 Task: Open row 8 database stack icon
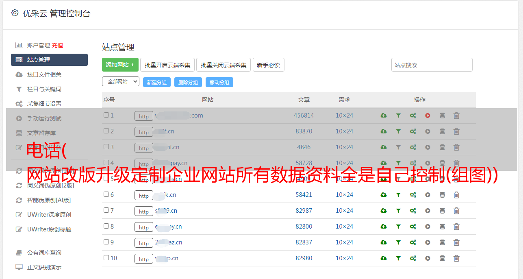pos(442,227)
